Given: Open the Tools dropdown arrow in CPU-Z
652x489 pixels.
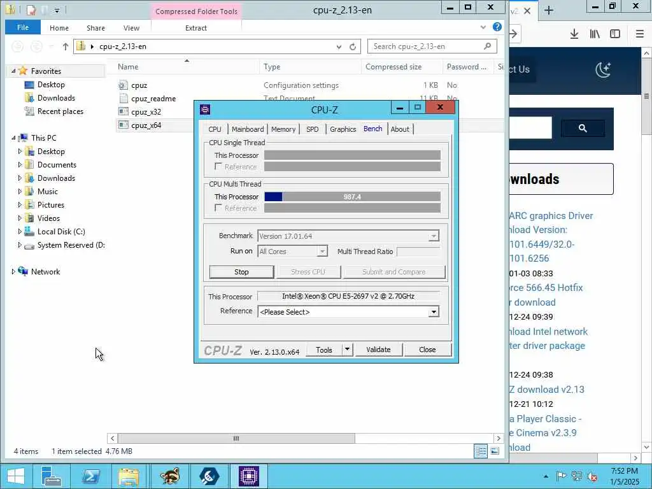Looking at the screenshot, I should click(x=347, y=350).
